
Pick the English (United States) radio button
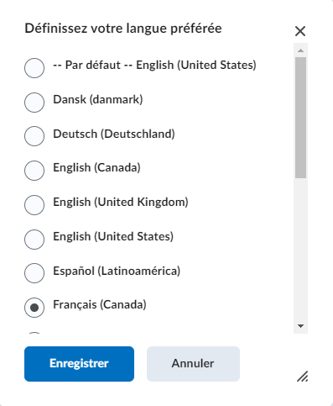point(34,240)
